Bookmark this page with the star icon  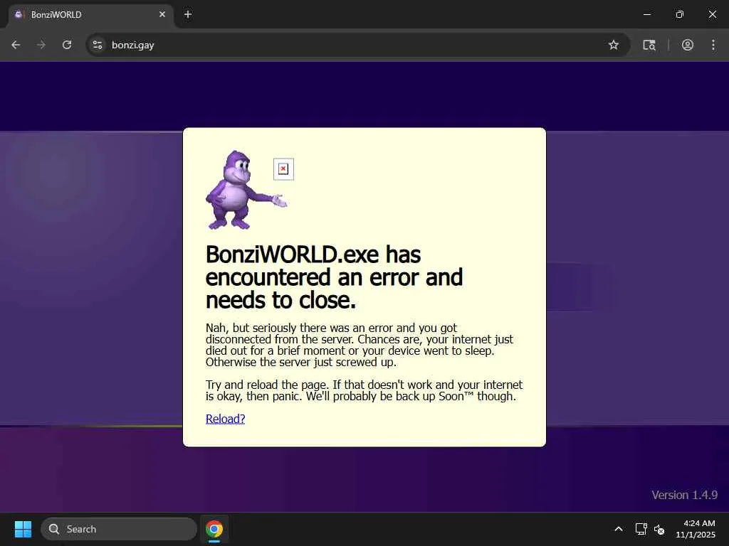click(x=614, y=45)
